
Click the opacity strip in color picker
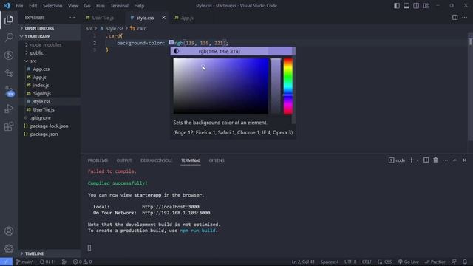pos(276,86)
